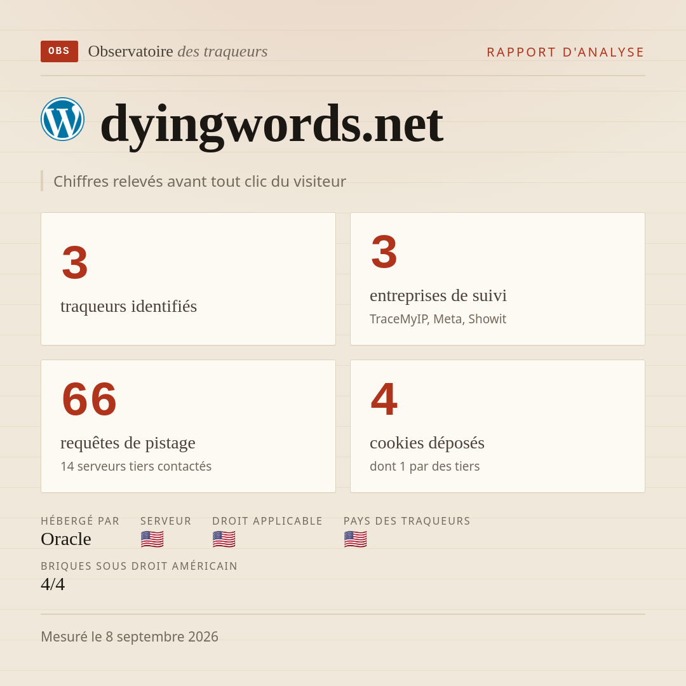The width and height of the screenshot is (686, 686).
Task: Click the Pays des traqueurs label
Action: pyautogui.click(x=407, y=521)
